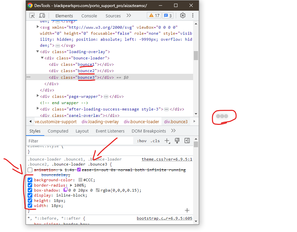Collapse the loading-overlay div node
Image resolution: width=297 pixels, height=232 pixels.
pyautogui.click(x=38, y=52)
